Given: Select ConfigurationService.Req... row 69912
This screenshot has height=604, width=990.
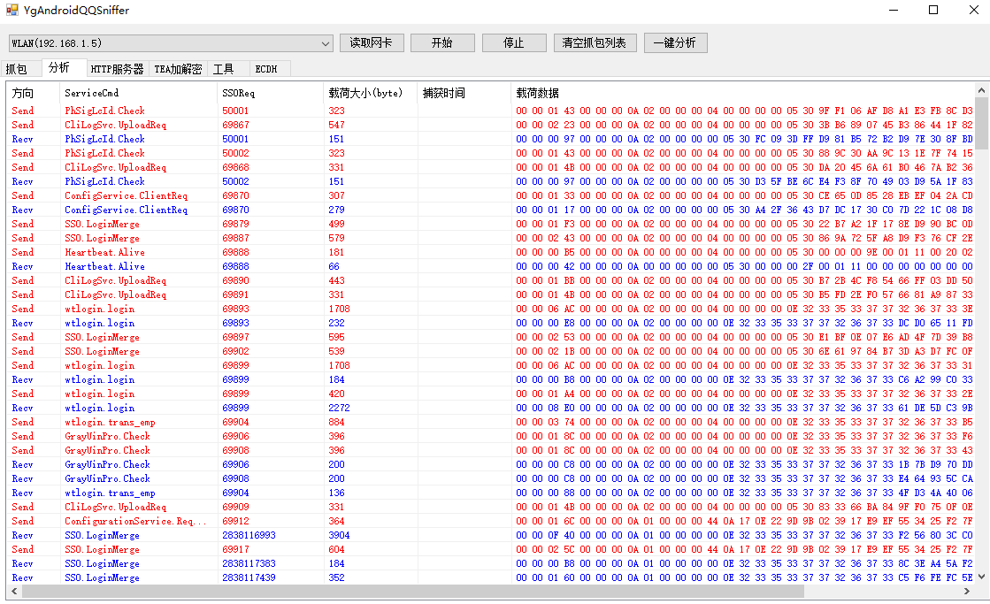Looking at the screenshot, I should (491, 521).
